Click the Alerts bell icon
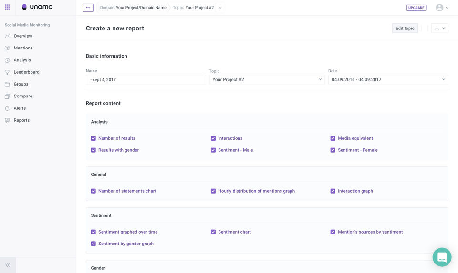The width and height of the screenshot is (458, 273). (7, 108)
